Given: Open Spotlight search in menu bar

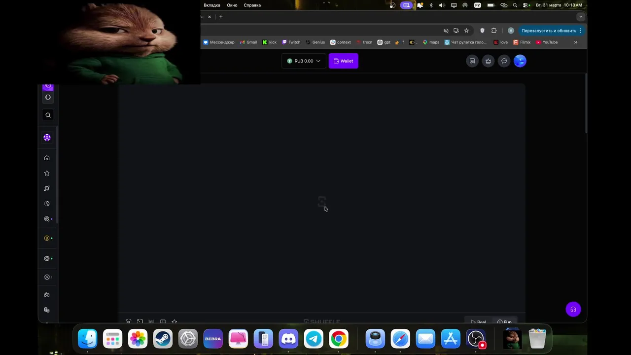Looking at the screenshot, I should [x=515, y=5].
